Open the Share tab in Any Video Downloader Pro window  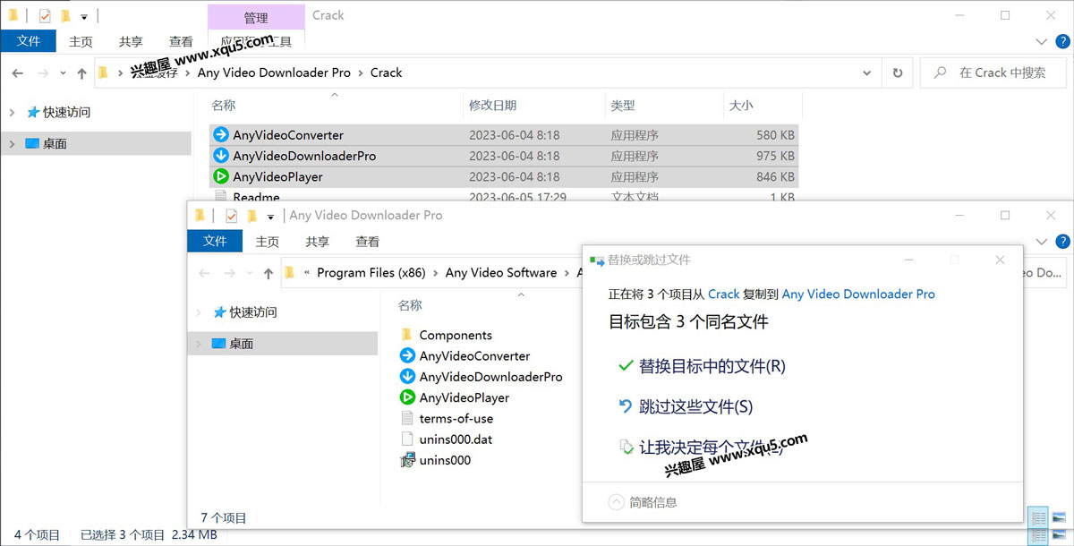click(x=317, y=242)
